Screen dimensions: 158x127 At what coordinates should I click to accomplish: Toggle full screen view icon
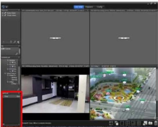111,123
